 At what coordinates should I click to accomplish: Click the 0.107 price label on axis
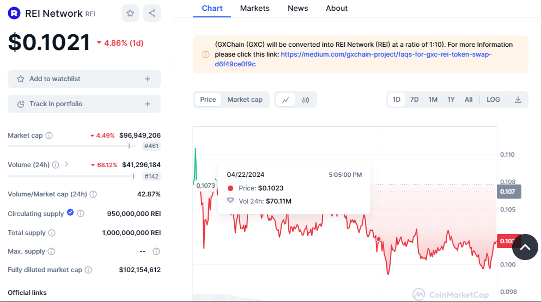[509, 192]
